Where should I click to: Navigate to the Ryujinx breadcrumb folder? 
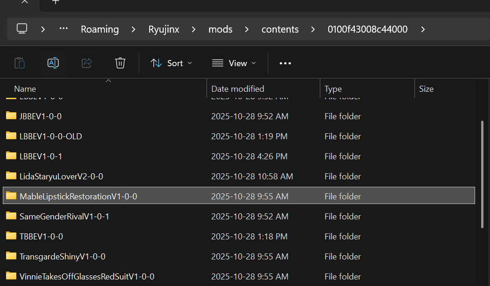pyautogui.click(x=164, y=29)
